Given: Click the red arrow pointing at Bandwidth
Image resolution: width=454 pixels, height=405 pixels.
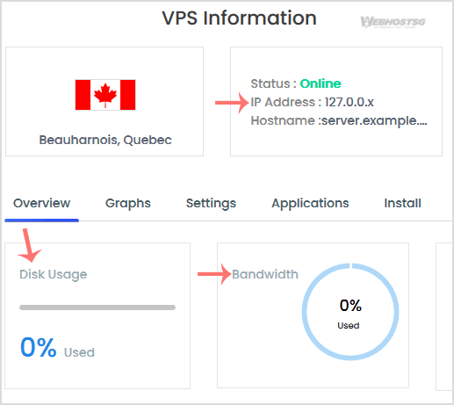Looking at the screenshot, I should point(214,274).
